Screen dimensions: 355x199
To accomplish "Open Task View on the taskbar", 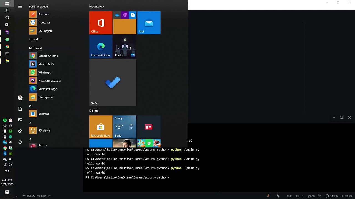I will (x=7, y=25).
